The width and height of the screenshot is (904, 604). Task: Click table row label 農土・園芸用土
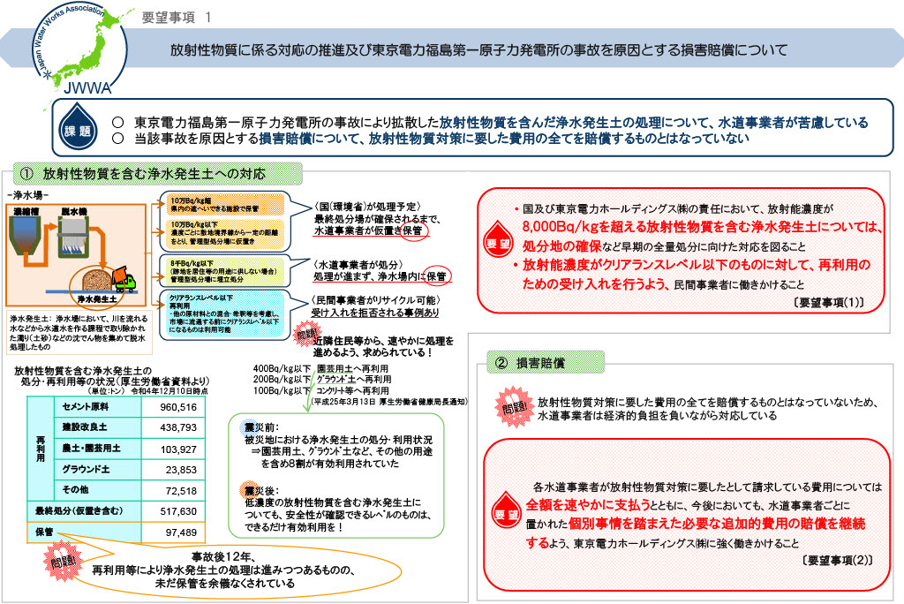pyautogui.click(x=91, y=449)
